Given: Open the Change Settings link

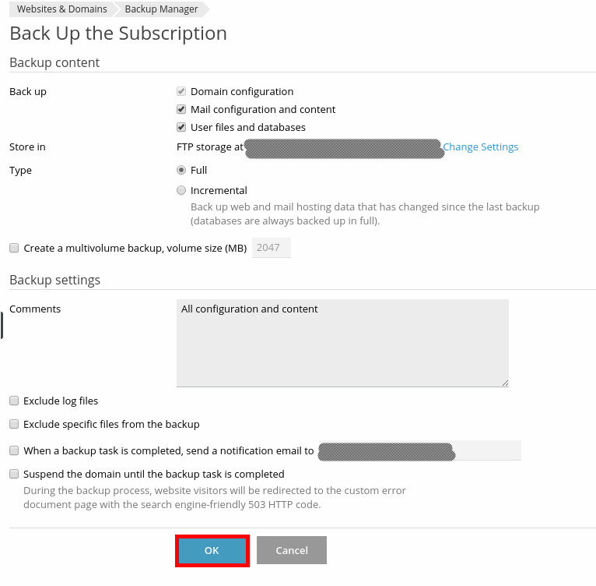Looking at the screenshot, I should (480, 147).
